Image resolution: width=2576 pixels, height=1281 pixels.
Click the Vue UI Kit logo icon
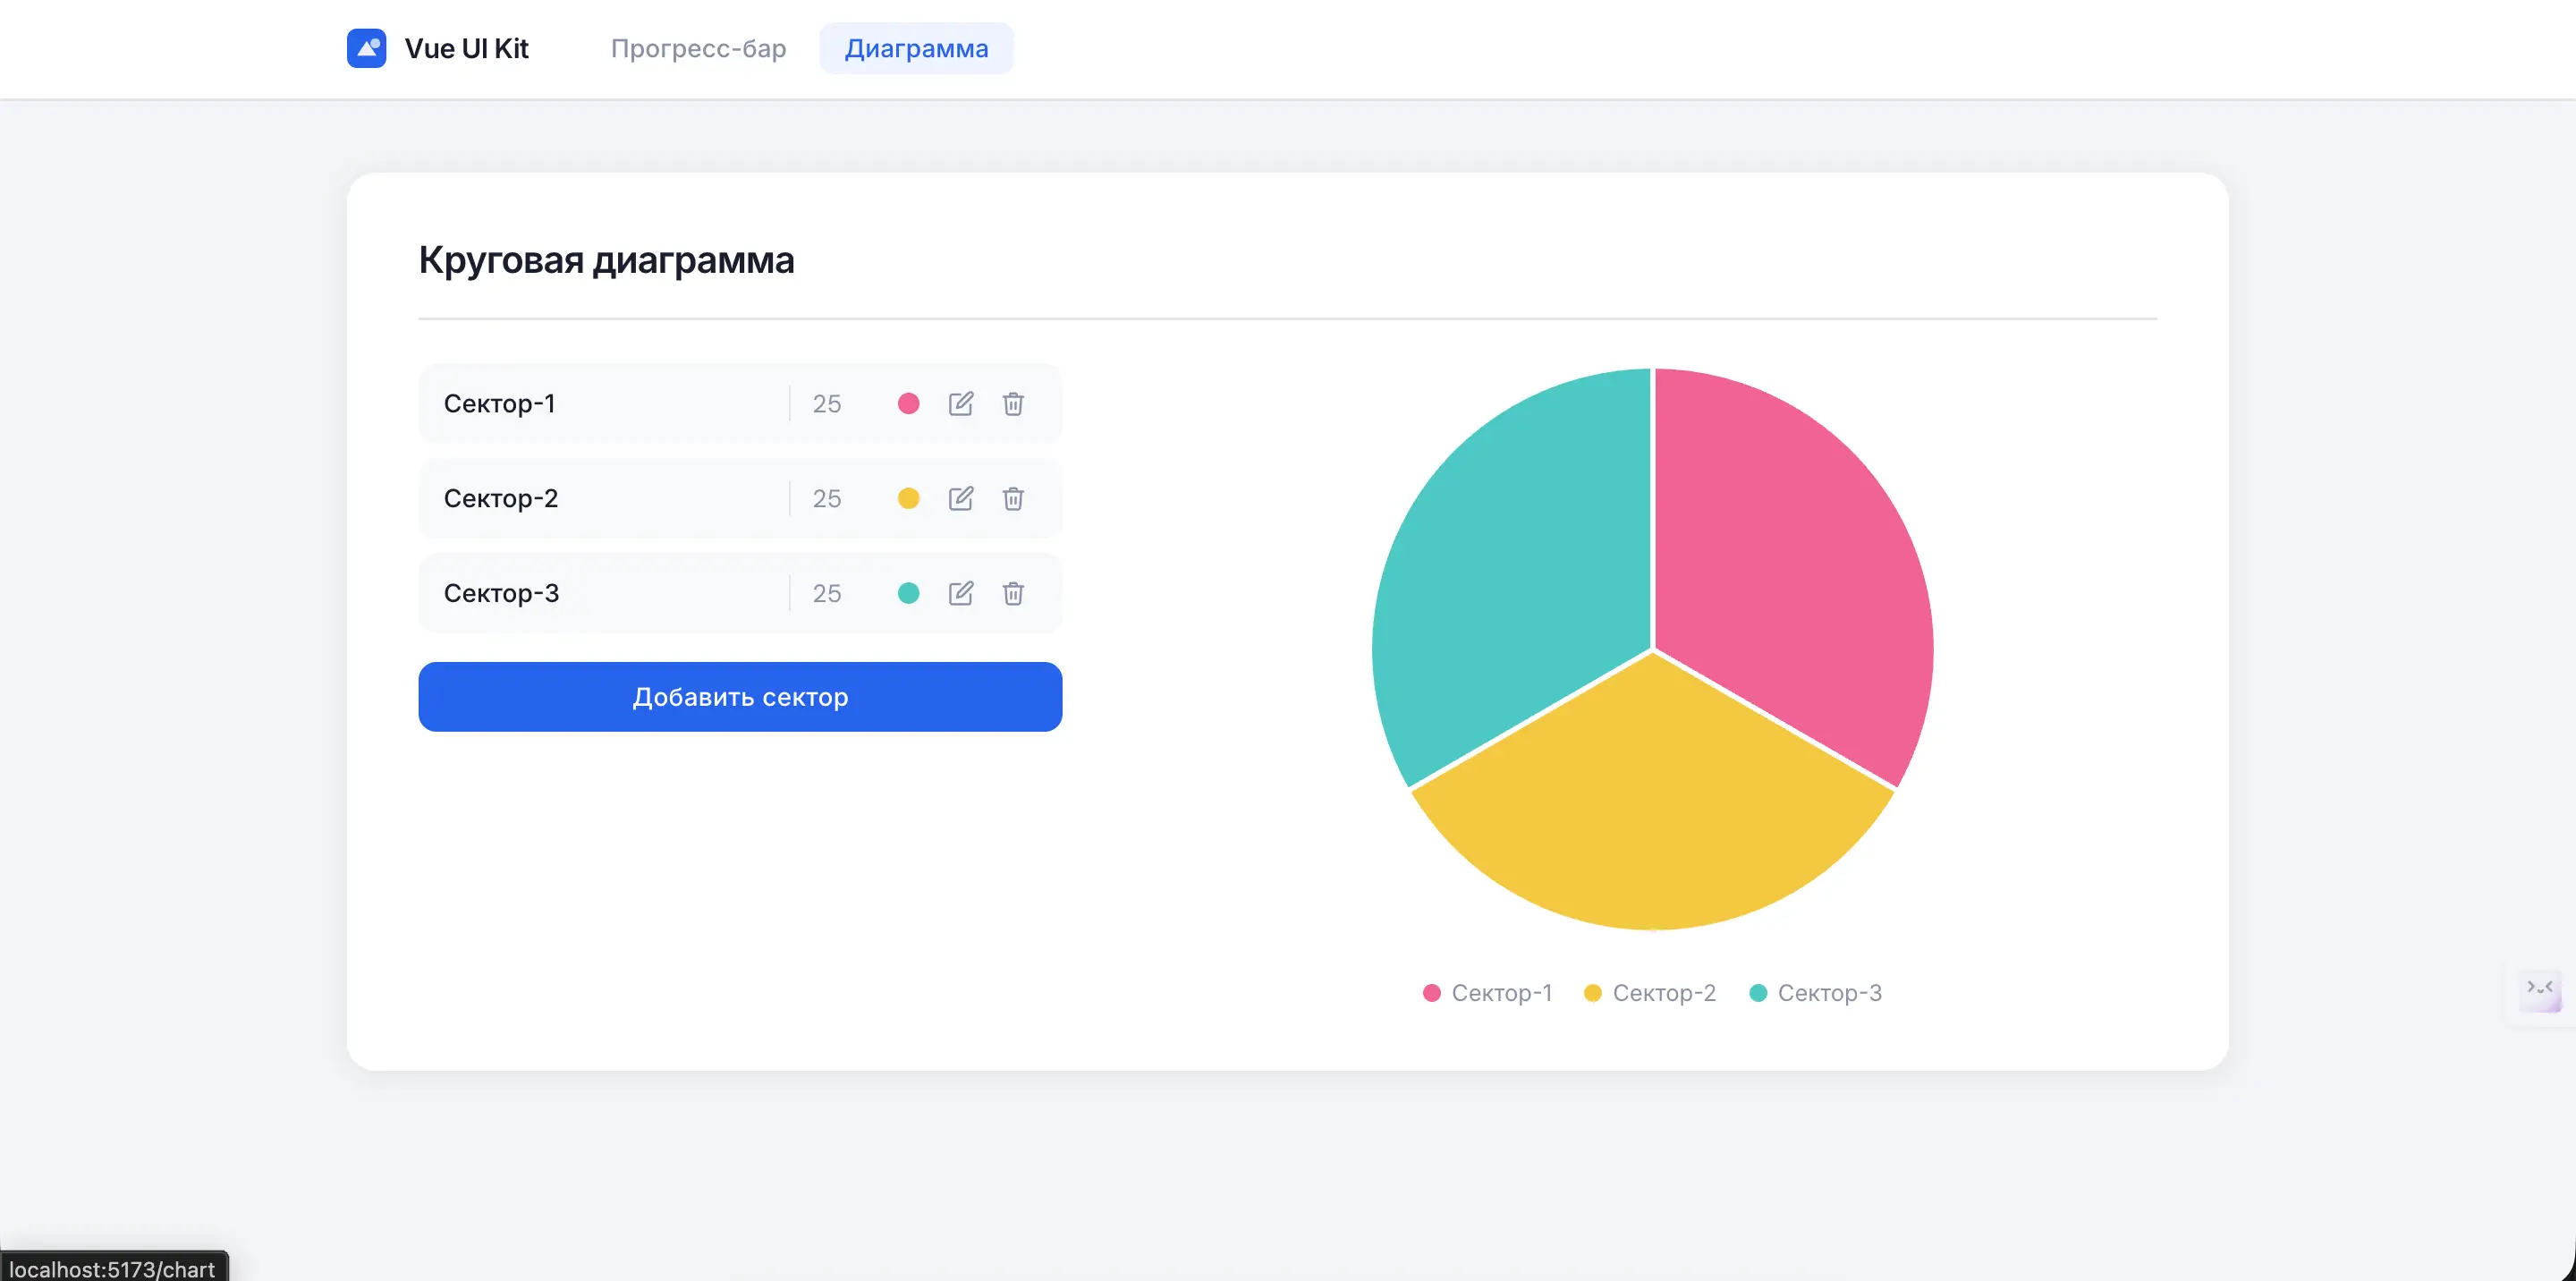coord(366,47)
